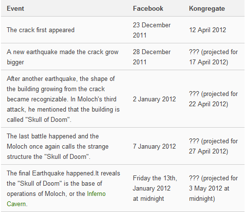Click the 2 January 2012 date cell
Image resolution: width=245 pixels, height=212 pixels.
pos(154,99)
